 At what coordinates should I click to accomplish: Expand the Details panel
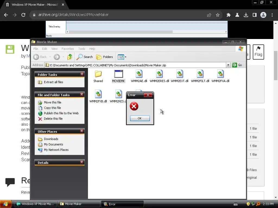pos(82,162)
